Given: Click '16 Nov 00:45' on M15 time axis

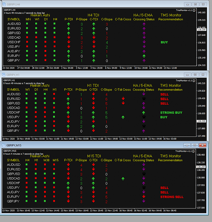Looking at the screenshot, I should (126, 211).
